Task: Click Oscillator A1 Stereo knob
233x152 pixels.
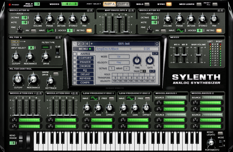Action: coord(73,19)
